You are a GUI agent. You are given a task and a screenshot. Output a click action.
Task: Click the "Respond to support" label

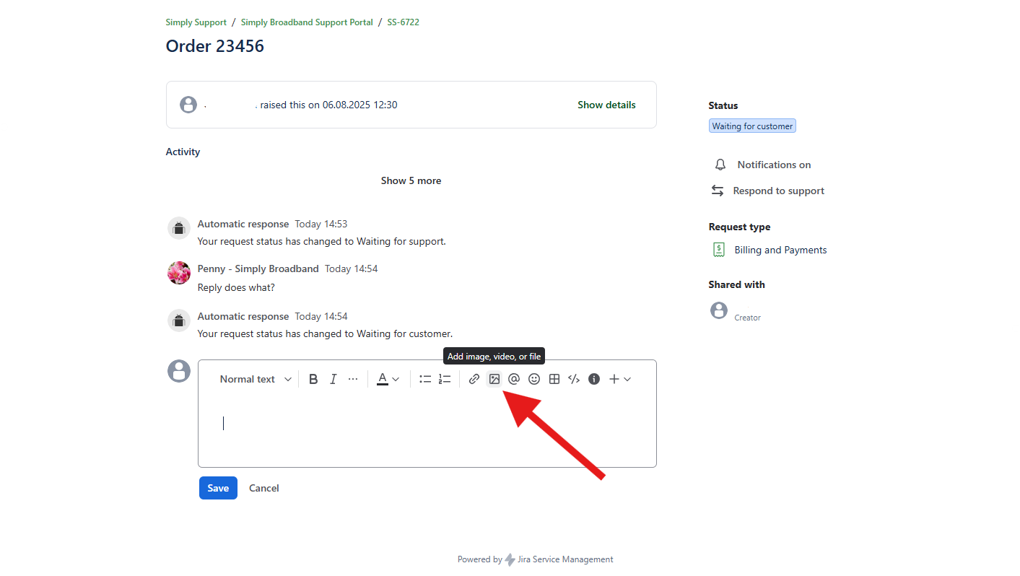pos(778,191)
